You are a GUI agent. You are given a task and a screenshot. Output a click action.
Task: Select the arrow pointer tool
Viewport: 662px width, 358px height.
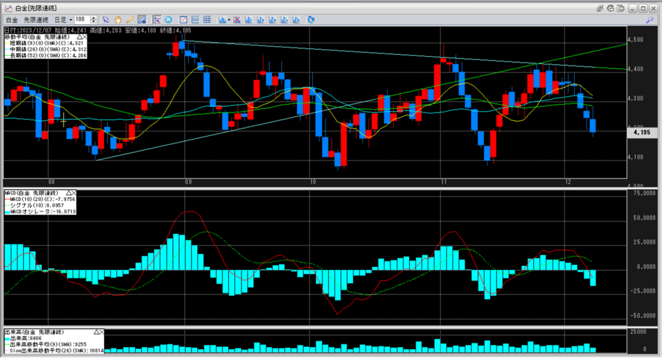click(106, 20)
